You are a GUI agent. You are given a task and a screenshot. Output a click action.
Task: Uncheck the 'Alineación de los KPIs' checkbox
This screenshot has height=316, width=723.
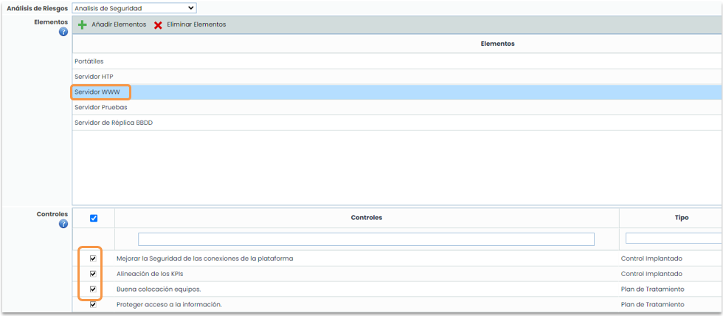pos(93,274)
